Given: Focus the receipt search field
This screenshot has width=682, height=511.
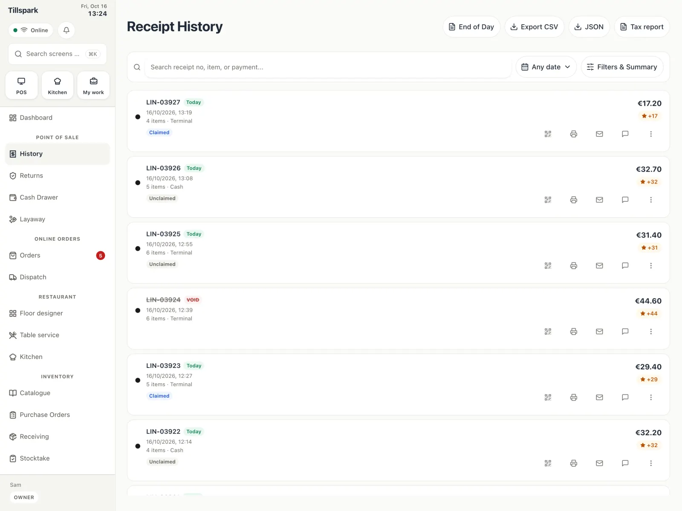Looking at the screenshot, I should pos(328,67).
